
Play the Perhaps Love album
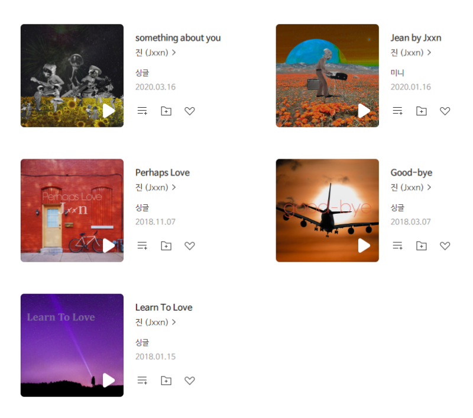109,246
